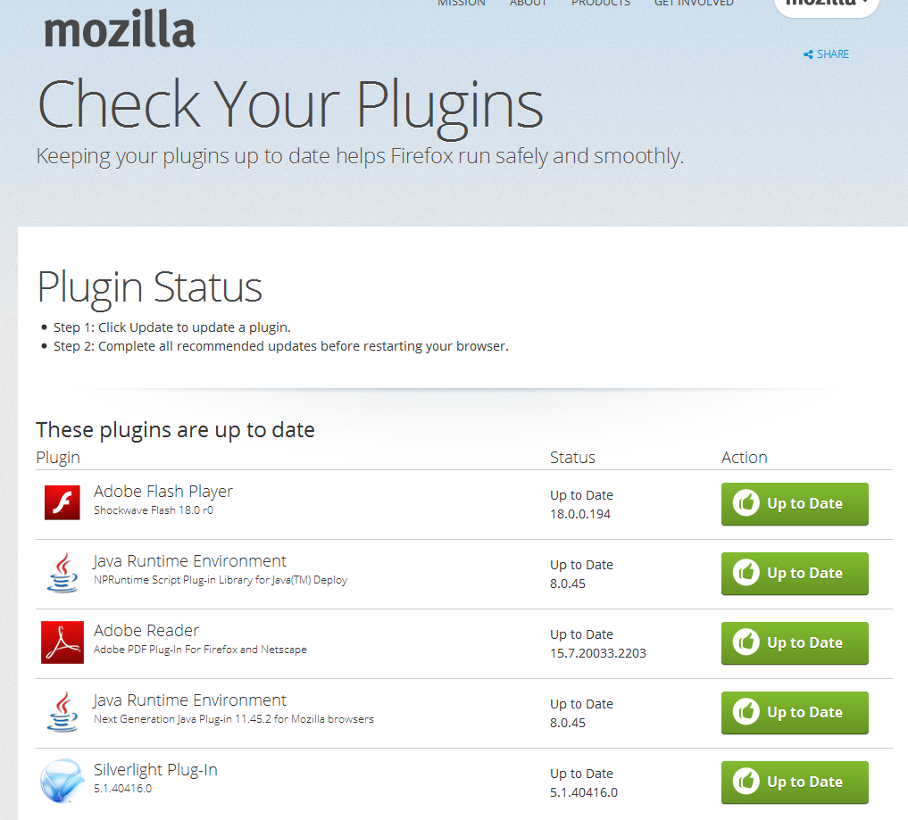Click the Adobe Flash Player icon
The image size is (908, 820).
click(62, 503)
